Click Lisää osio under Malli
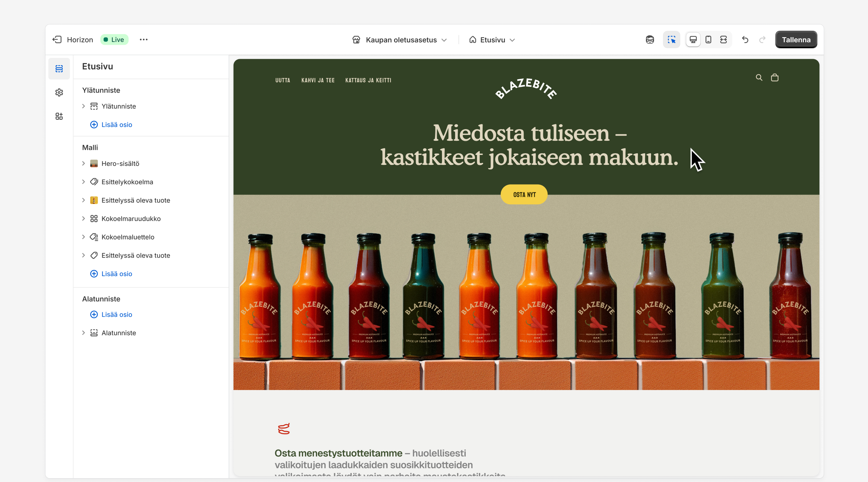 click(111, 274)
